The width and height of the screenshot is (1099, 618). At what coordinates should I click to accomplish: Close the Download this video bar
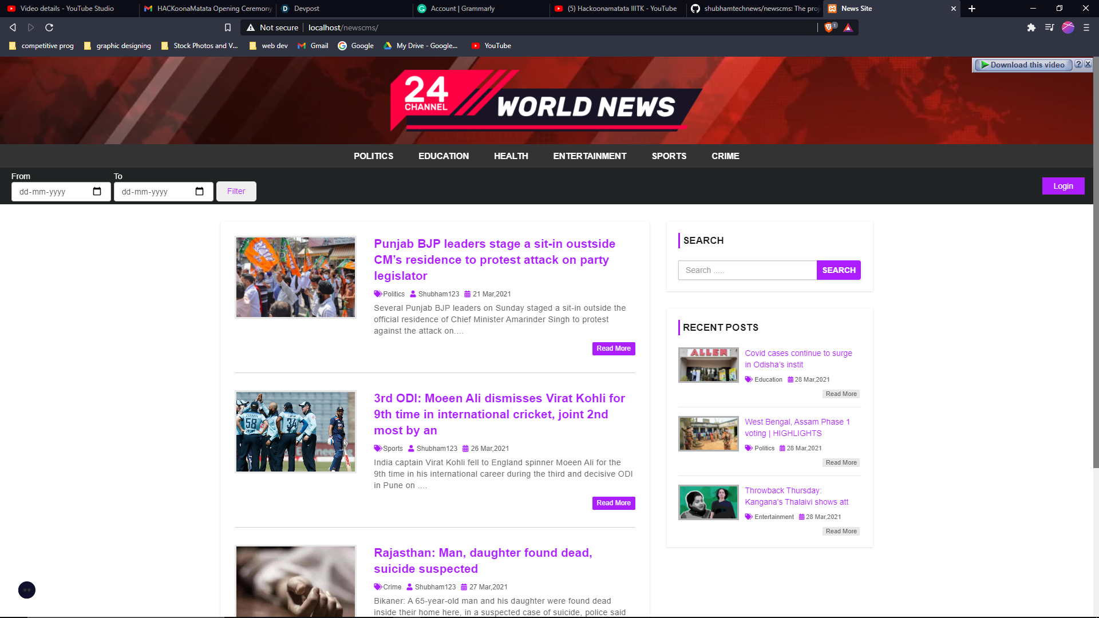1088,65
